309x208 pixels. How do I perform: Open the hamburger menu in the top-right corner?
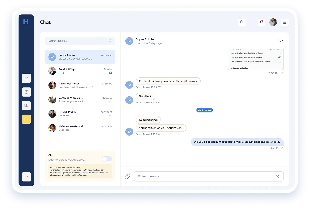click(285, 22)
